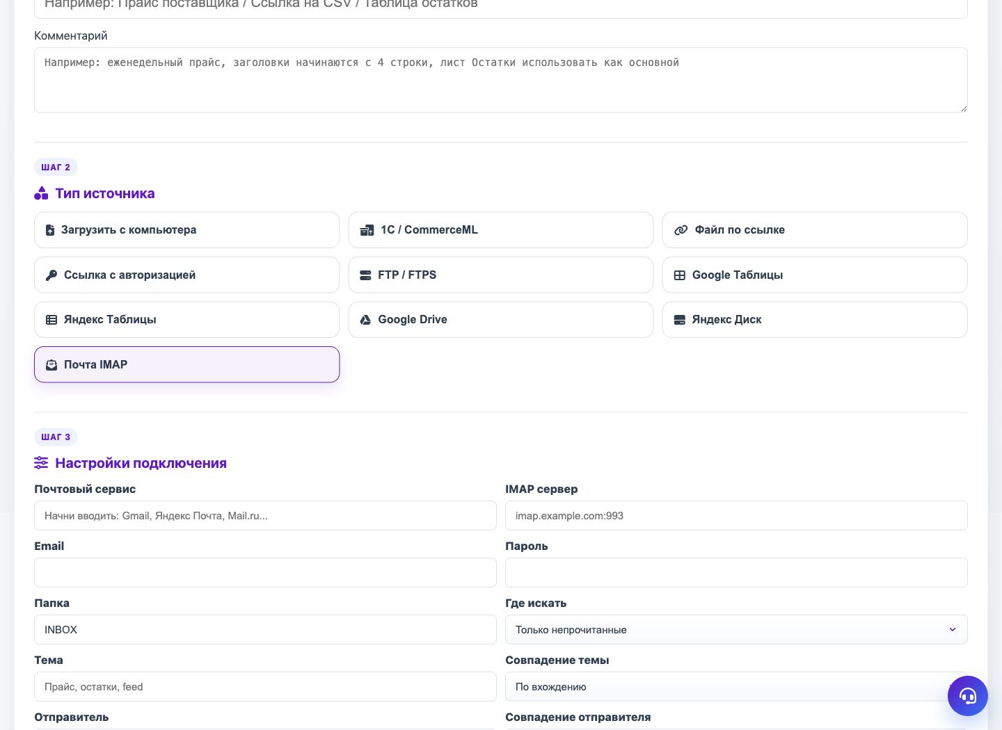Click the chevron of Только непрочитанные select
Screen dimensions: 1002x730
click(x=953, y=630)
